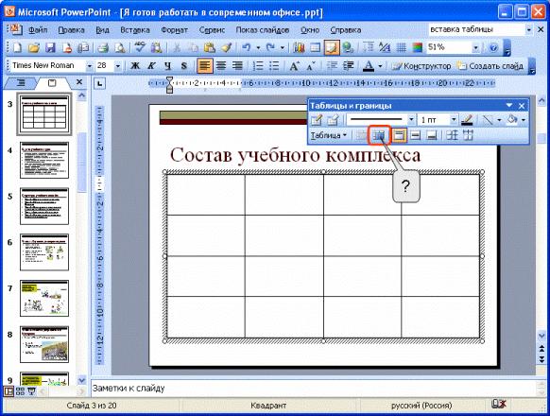Open the font color dropdown arrow
This screenshot has width=550, height=416.
pyautogui.click(x=380, y=66)
